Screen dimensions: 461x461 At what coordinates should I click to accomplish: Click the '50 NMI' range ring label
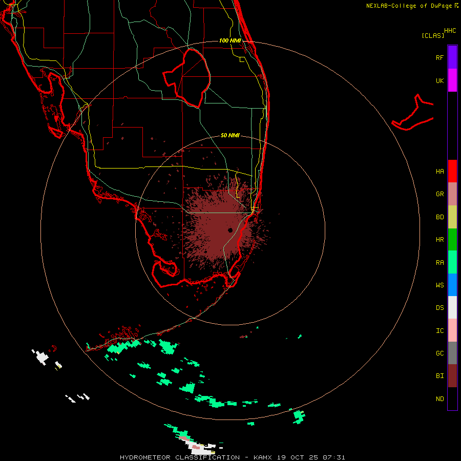(230, 135)
